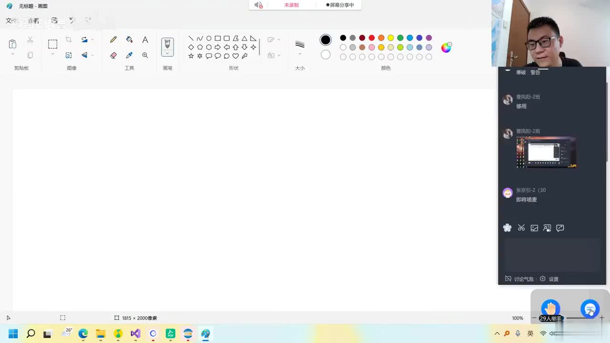The image size is (610, 343).
Task: Click the blue chat bubble button
Action: [590, 309]
